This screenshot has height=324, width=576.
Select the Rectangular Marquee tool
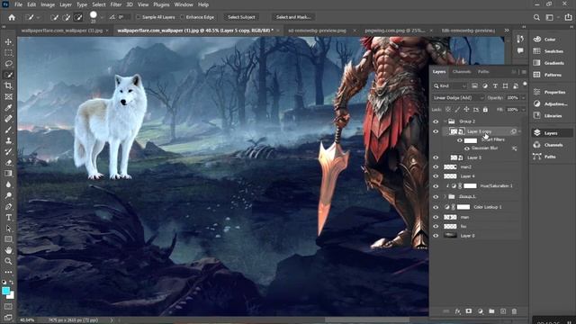click(x=8, y=53)
